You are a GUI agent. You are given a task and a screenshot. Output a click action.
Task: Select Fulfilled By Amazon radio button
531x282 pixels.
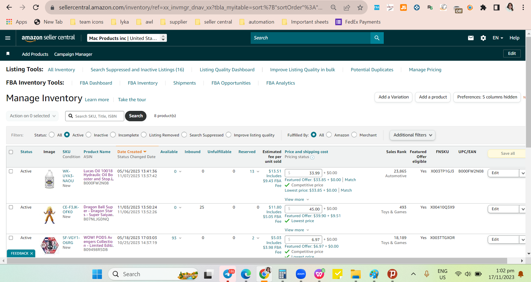coord(329,135)
